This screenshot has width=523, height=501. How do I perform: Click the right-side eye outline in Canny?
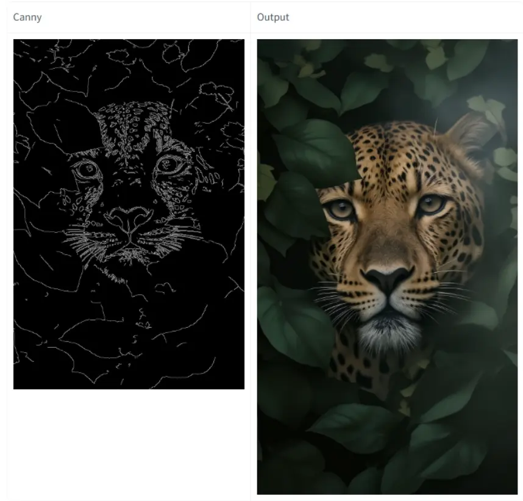point(171,165)
